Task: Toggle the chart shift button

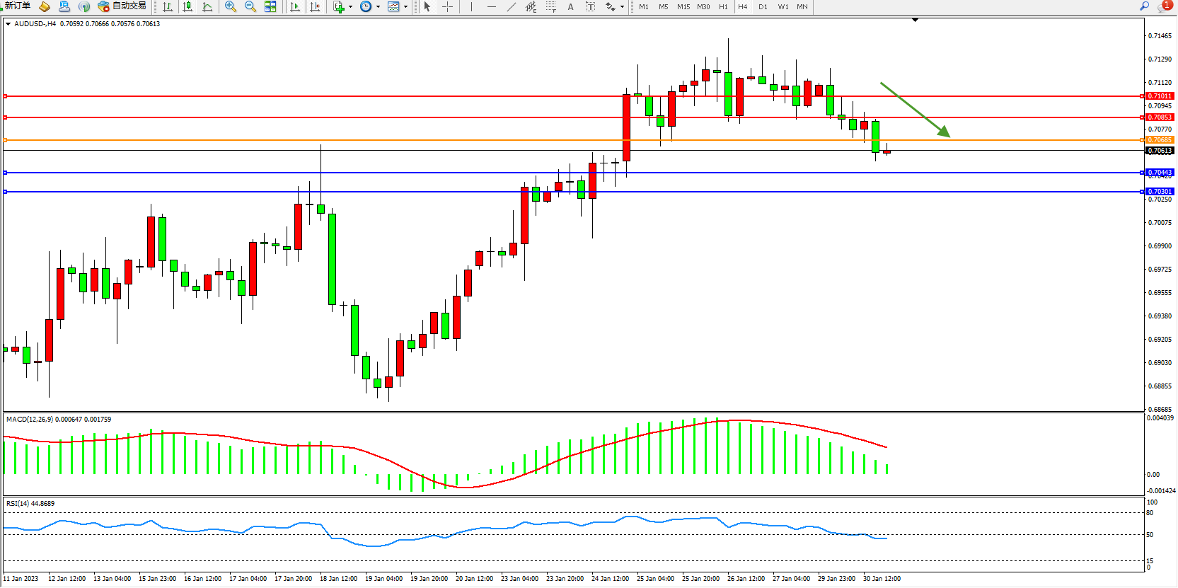Action: pyautogui.click(x=315, y=6)
